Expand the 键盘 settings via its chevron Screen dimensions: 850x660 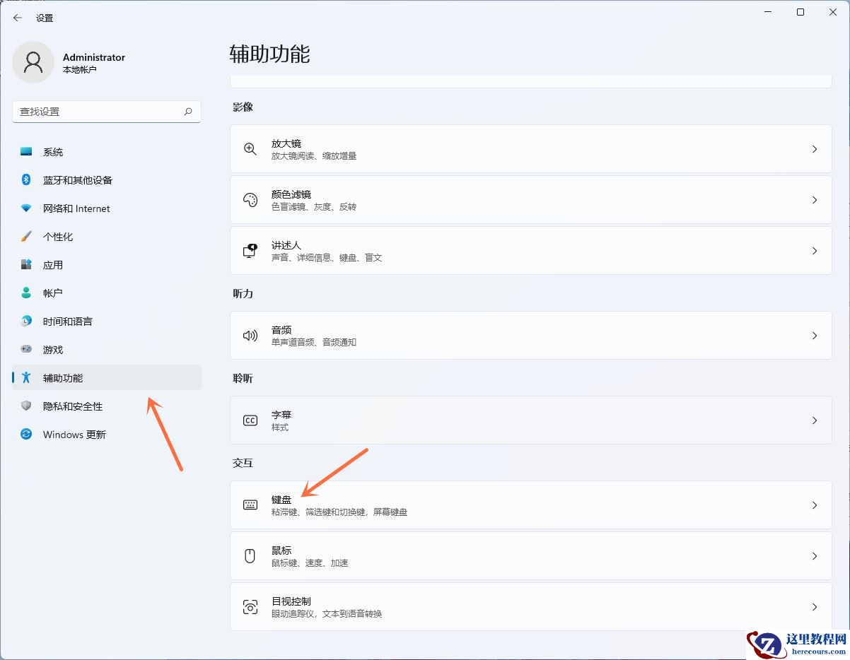[815, 505]
